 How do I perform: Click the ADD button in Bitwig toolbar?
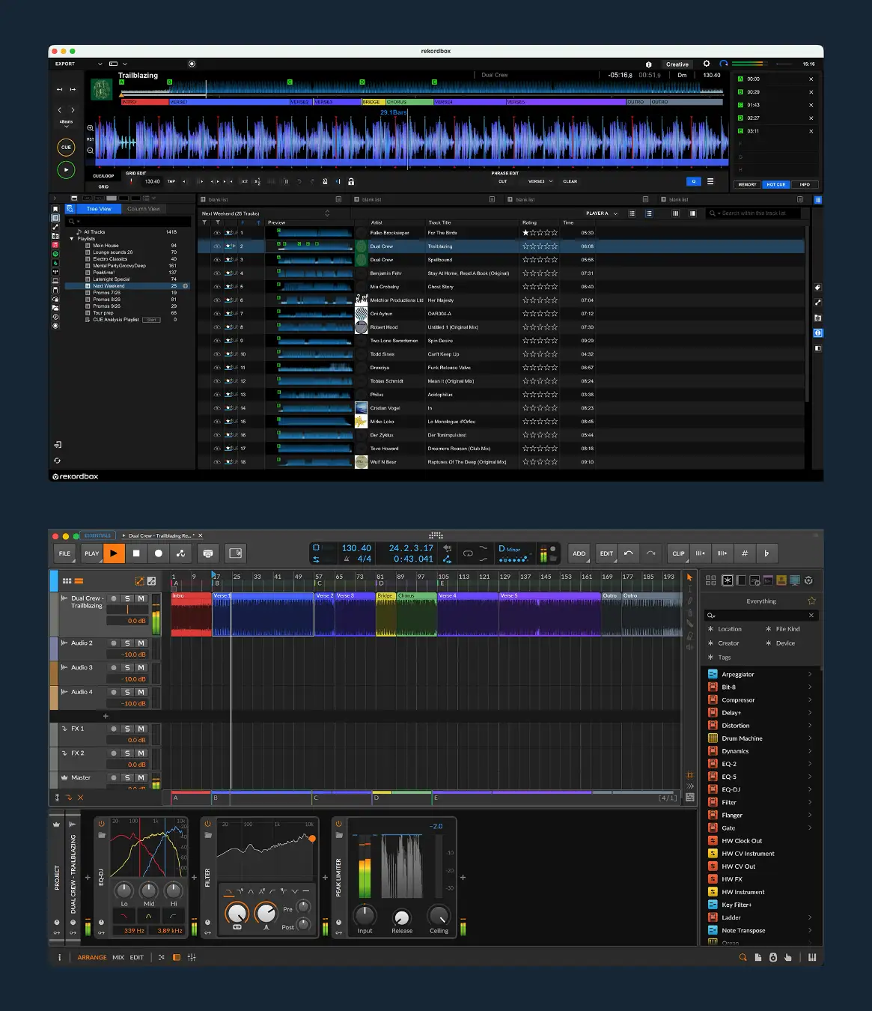[579, 553]
